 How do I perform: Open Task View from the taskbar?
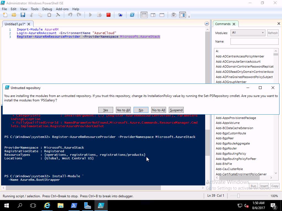pyautogui.click(x=33, y=206)
